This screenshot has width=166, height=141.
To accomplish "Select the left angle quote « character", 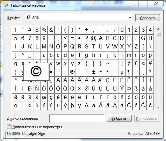I will click(51, 72).
